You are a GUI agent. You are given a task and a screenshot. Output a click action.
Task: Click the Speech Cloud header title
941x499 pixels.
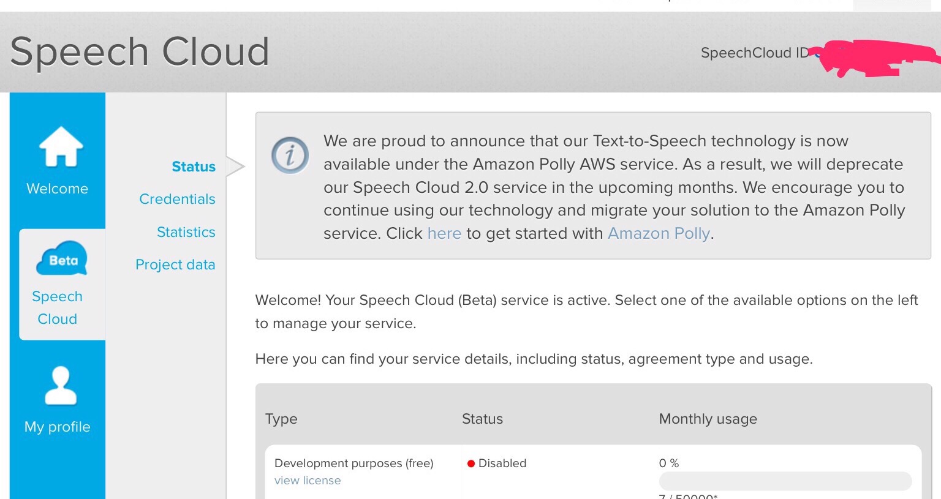(x=140, y=51)
